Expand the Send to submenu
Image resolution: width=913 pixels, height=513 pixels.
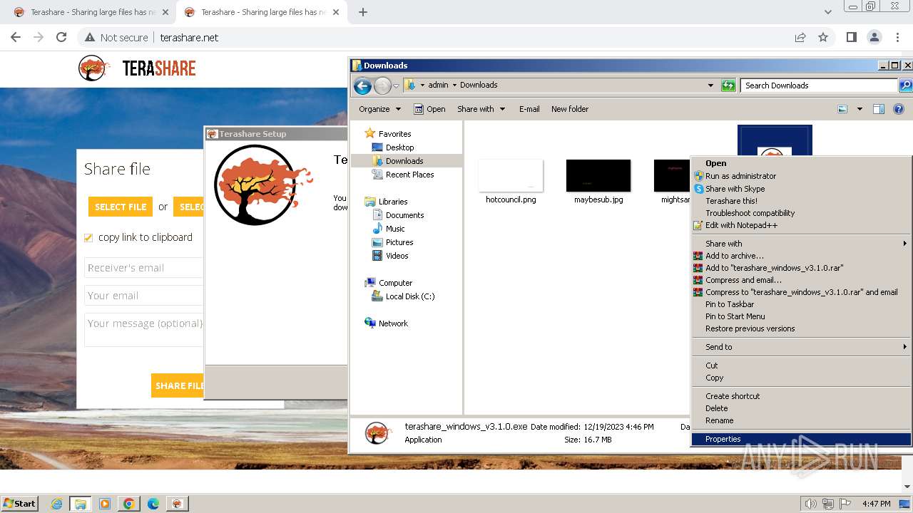click(802, 347)
